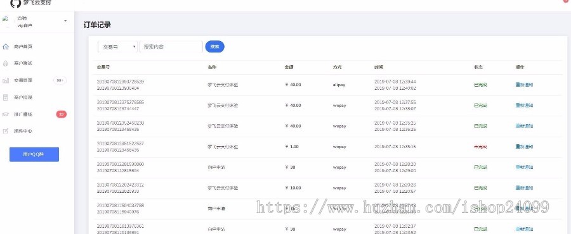The height and width of the screenshot is (234, 571).
Task: Click order number 2019070812202423312
Action: 121,185
